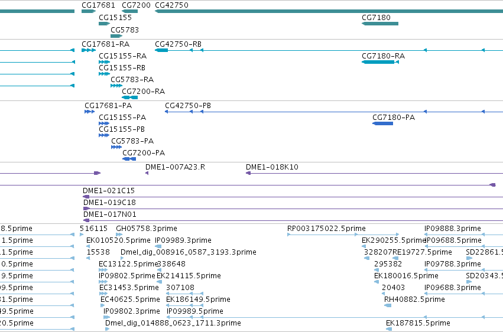Select clone DME1-017N01
The image size is (503, 332).
[293, 220]
